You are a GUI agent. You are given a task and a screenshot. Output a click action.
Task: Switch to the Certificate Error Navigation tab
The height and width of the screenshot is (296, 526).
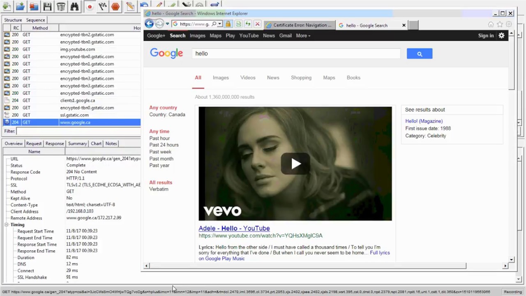click(x=300, y=25)
